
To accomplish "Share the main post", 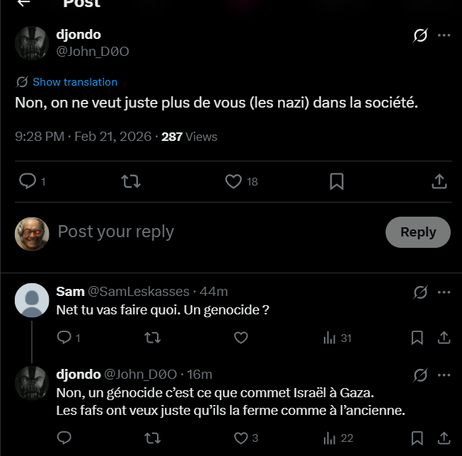I will click(x=439, y=182).
